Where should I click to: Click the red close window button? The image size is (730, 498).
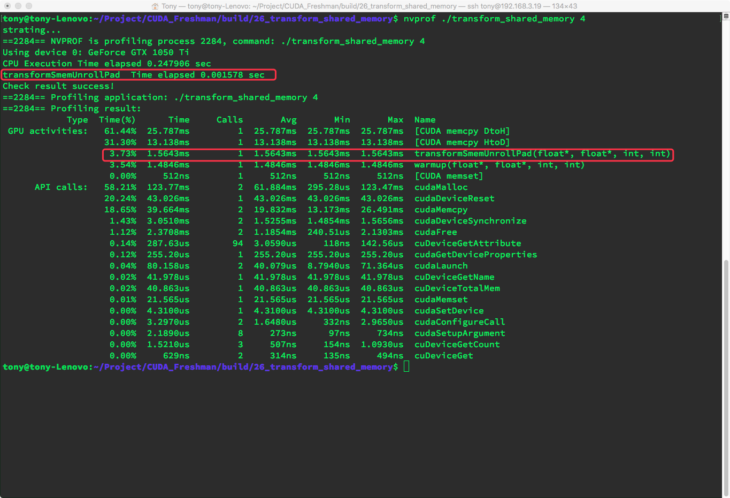7,6
